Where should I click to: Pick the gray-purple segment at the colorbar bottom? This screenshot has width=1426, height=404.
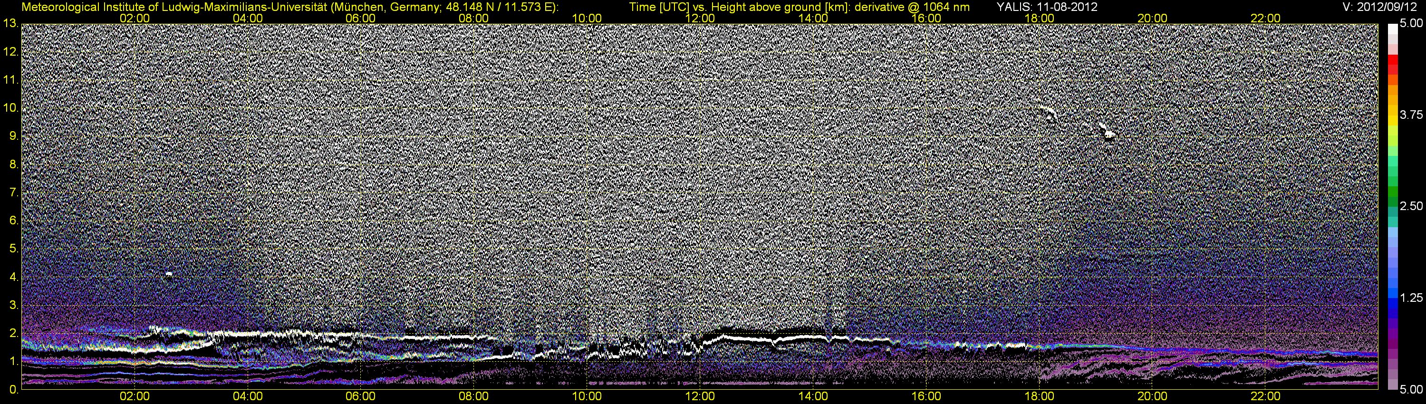coord(1393,385)
